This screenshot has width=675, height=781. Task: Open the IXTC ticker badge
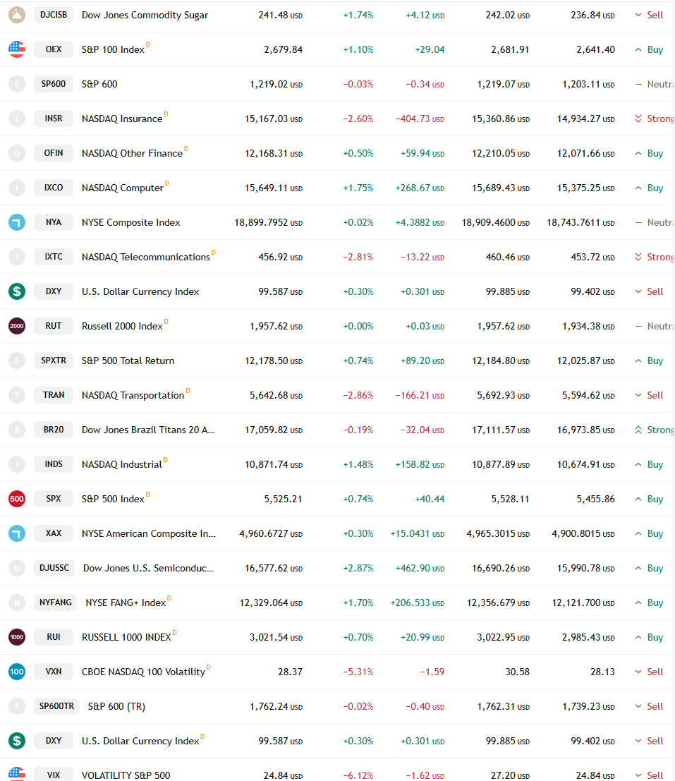(54, 257)
